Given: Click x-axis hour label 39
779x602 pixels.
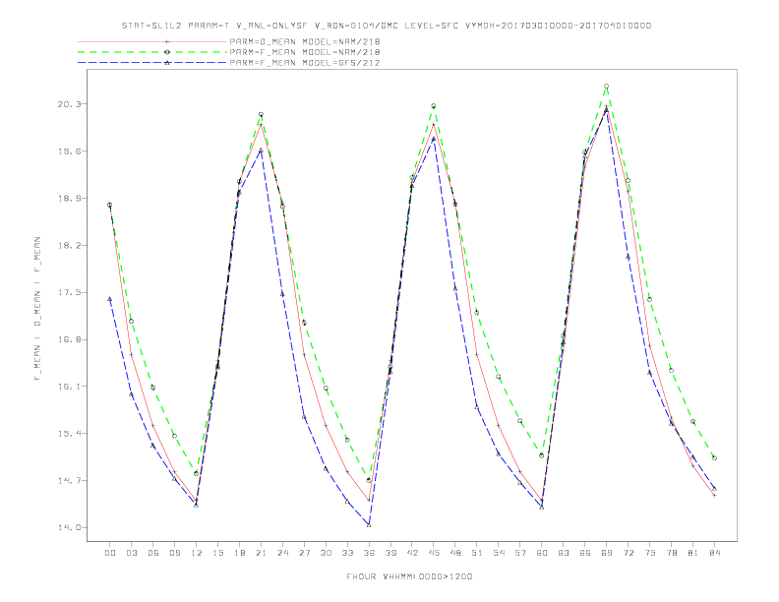Looking at the screenshot, I should pyautogui.click(x=390, y=553).
